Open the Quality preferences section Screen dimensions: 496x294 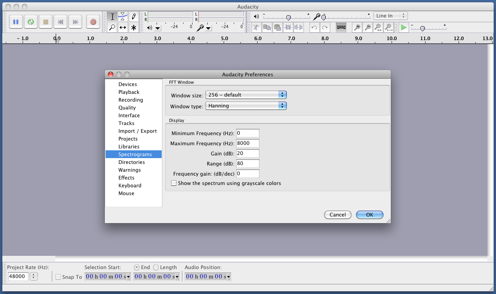[x=127, y=107]
